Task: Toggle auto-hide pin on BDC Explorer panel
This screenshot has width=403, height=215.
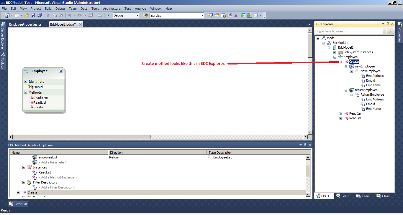Action: coord(388,24)
